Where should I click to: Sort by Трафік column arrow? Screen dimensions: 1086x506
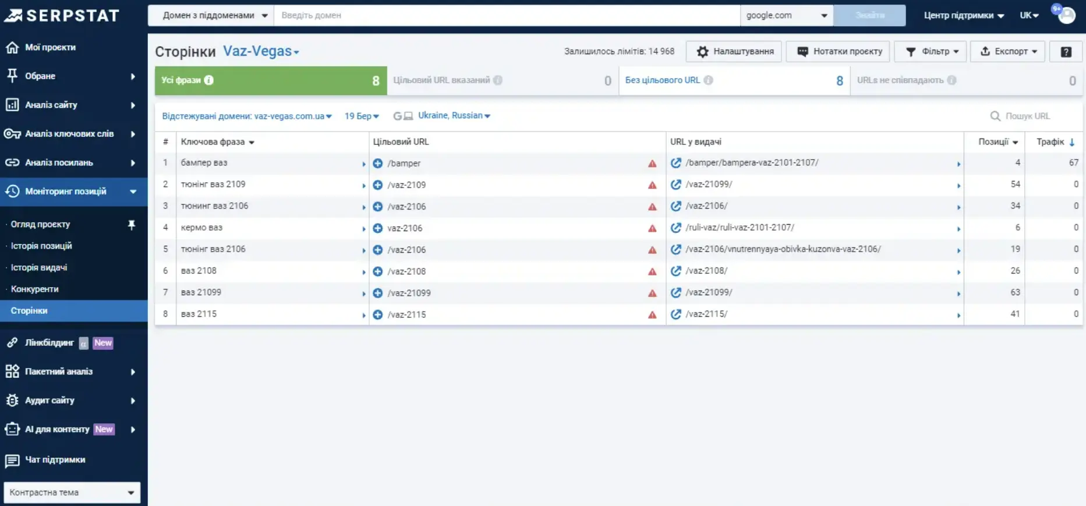click(1071, 142)
